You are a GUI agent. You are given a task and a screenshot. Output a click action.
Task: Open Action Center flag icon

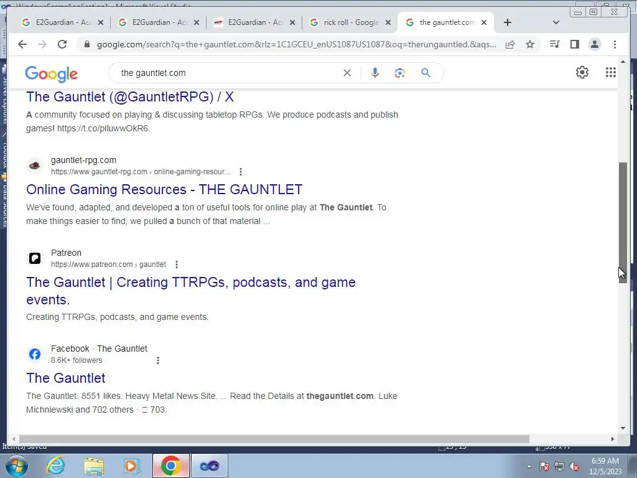(x=544, y=467)
